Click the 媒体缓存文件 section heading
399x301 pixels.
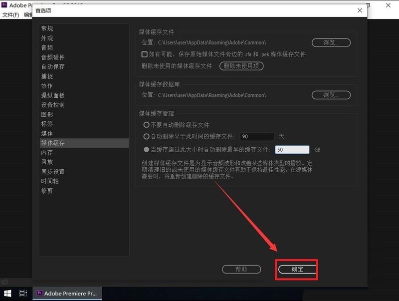(x=156, y=32)
